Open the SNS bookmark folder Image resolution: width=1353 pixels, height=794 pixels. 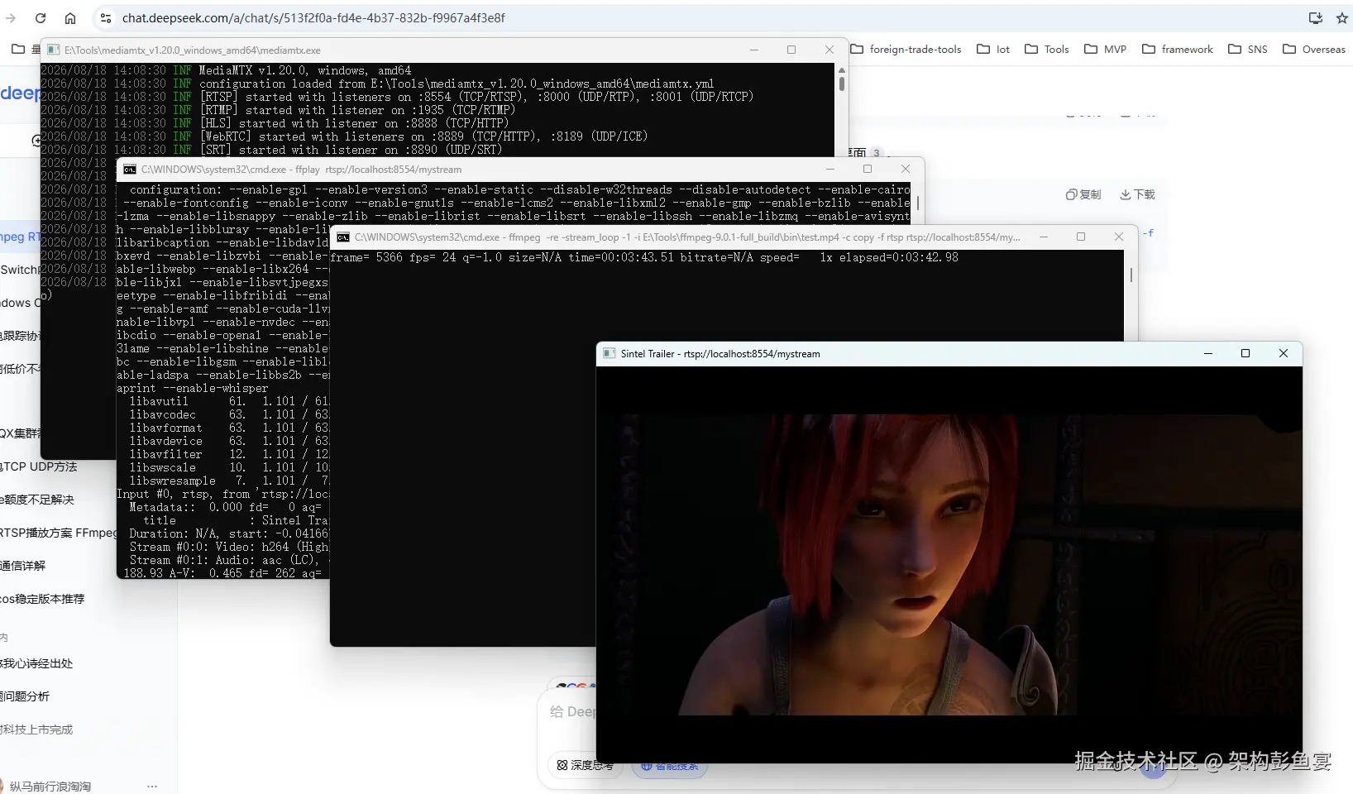1248,49
